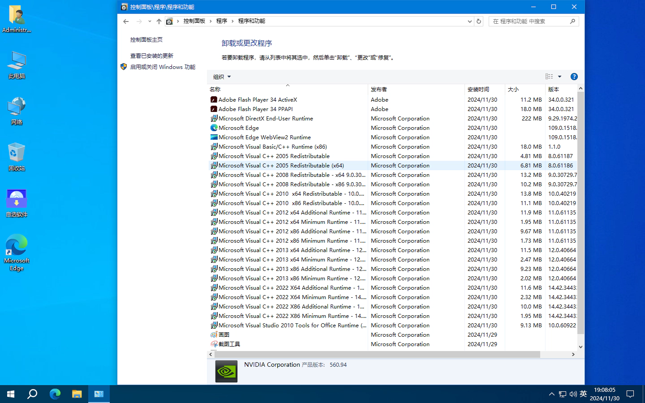Expand the view options dropdown arrow
The width and height of the screenshot is (645, 403).
pyautogui.click(x=559, y=77)
